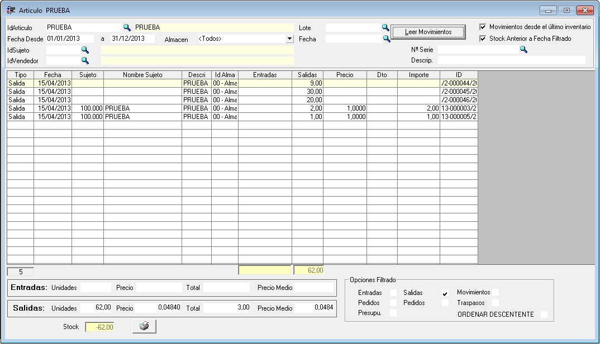The image size is (600, 362).
Task: Click the IdVendedor input field
Action: click(63, 60)
